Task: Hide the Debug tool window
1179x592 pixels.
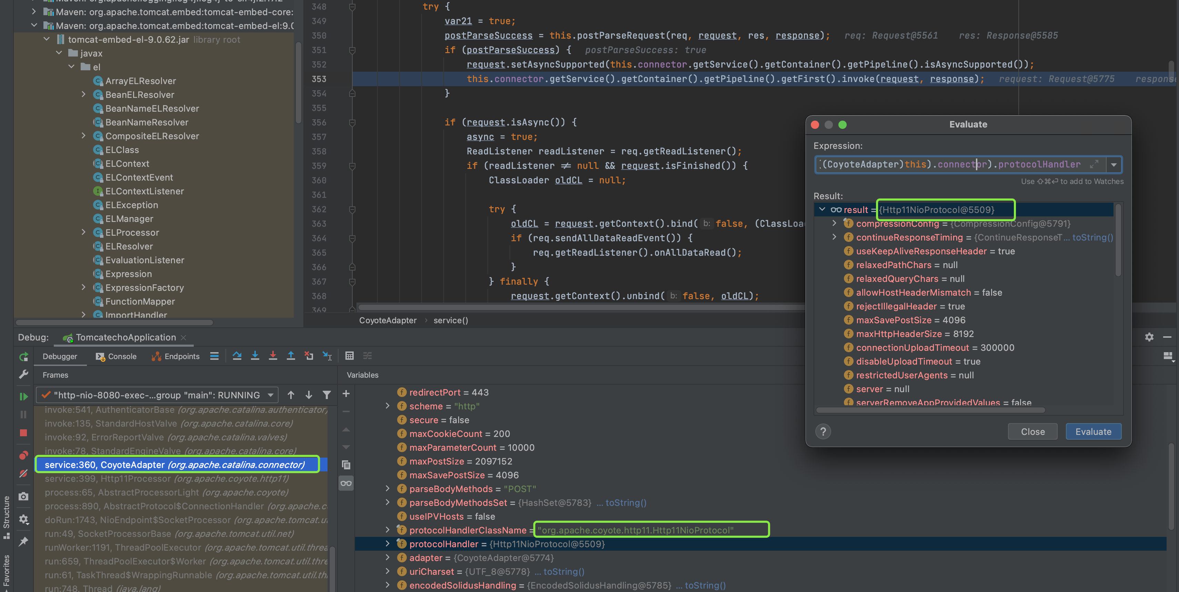Action: coord(1167,337)
